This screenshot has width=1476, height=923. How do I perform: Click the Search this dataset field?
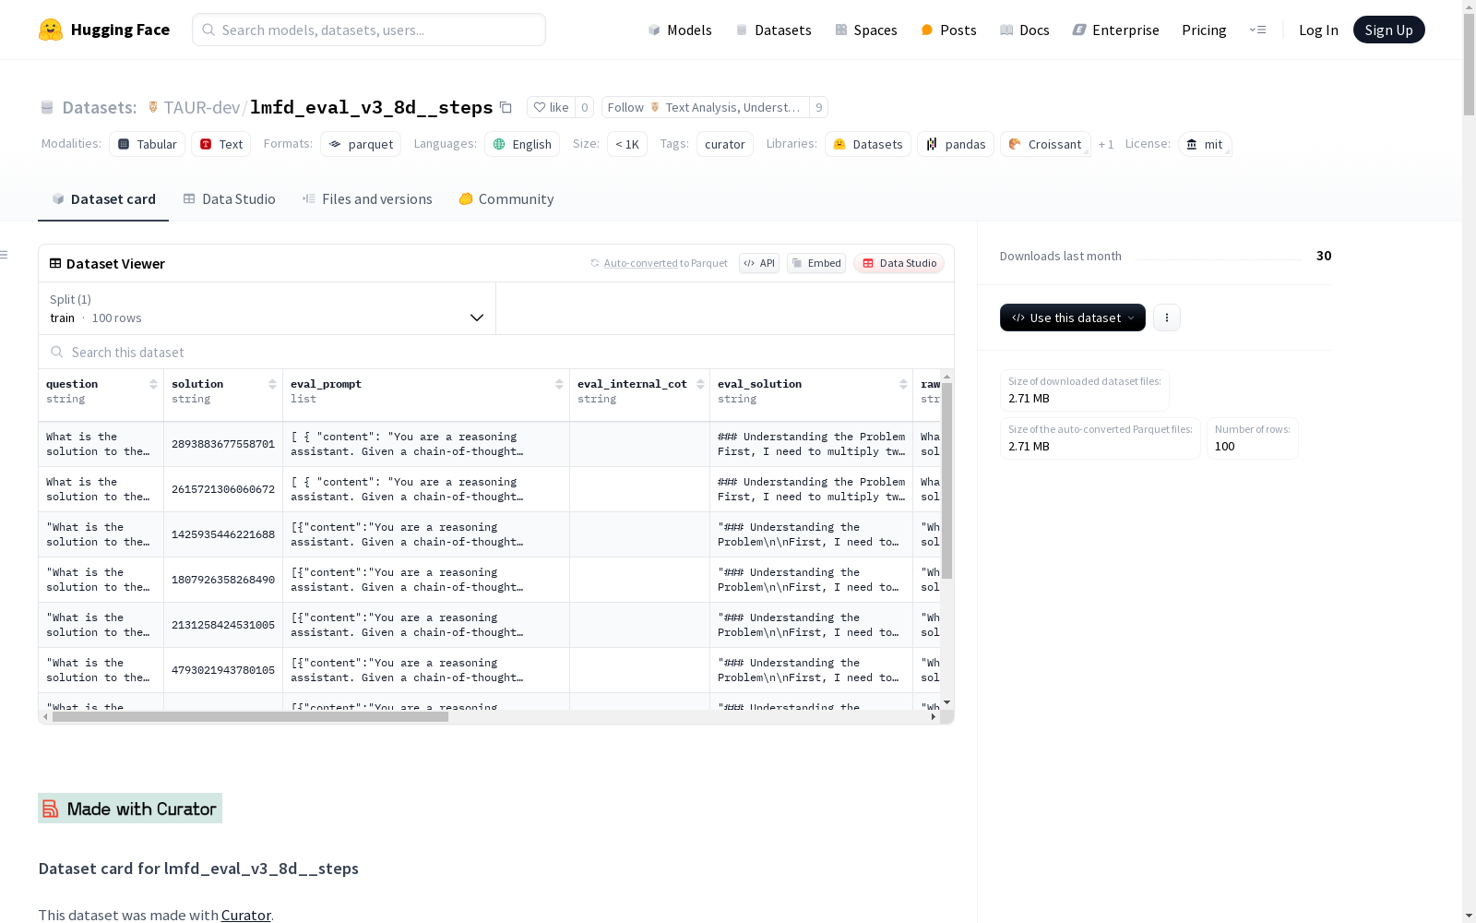(496, 352)
